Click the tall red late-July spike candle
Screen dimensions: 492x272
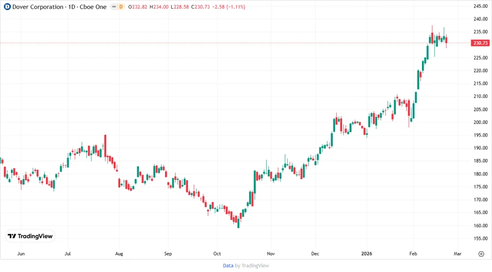(106, 146)
